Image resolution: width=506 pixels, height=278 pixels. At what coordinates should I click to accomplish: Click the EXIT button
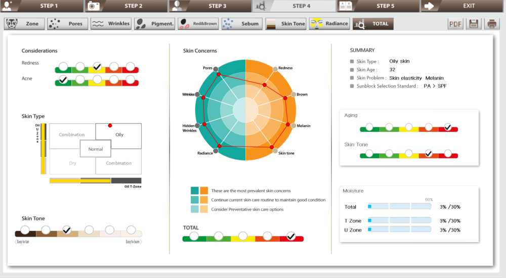(x=462, y=6)
